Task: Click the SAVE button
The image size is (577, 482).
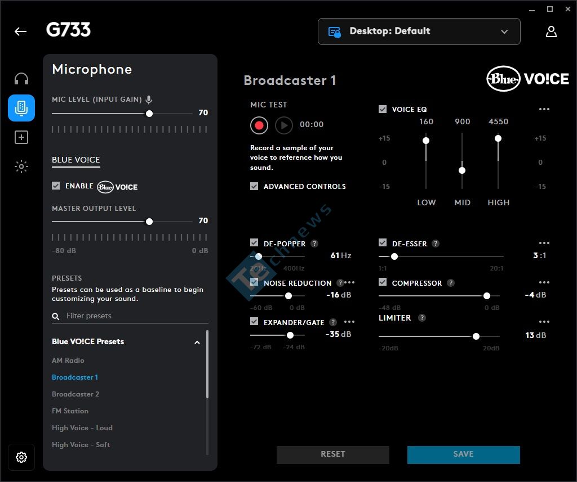Action: click(x=463, y=454)
